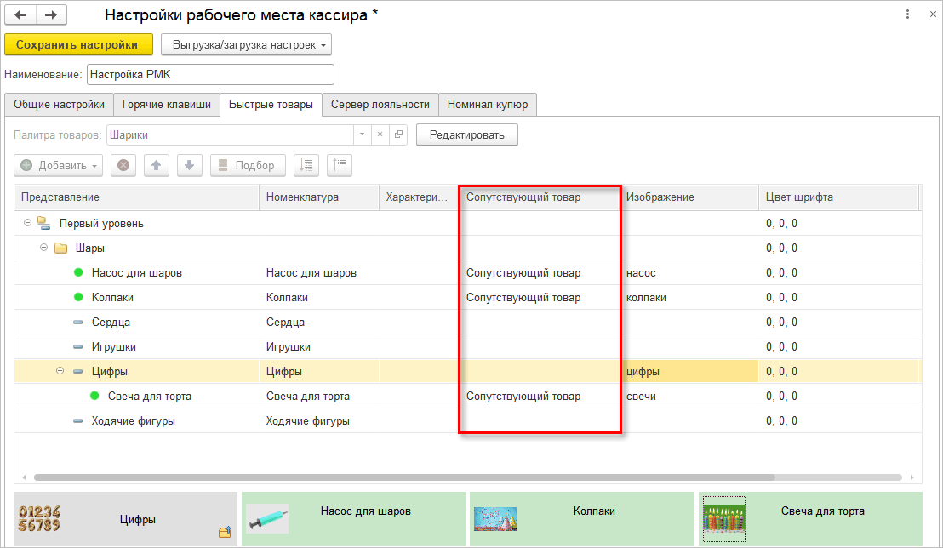The height and width of the screenshot is (548, 943).
Task: Click the sort descending list icon
Action: point(340,165)
